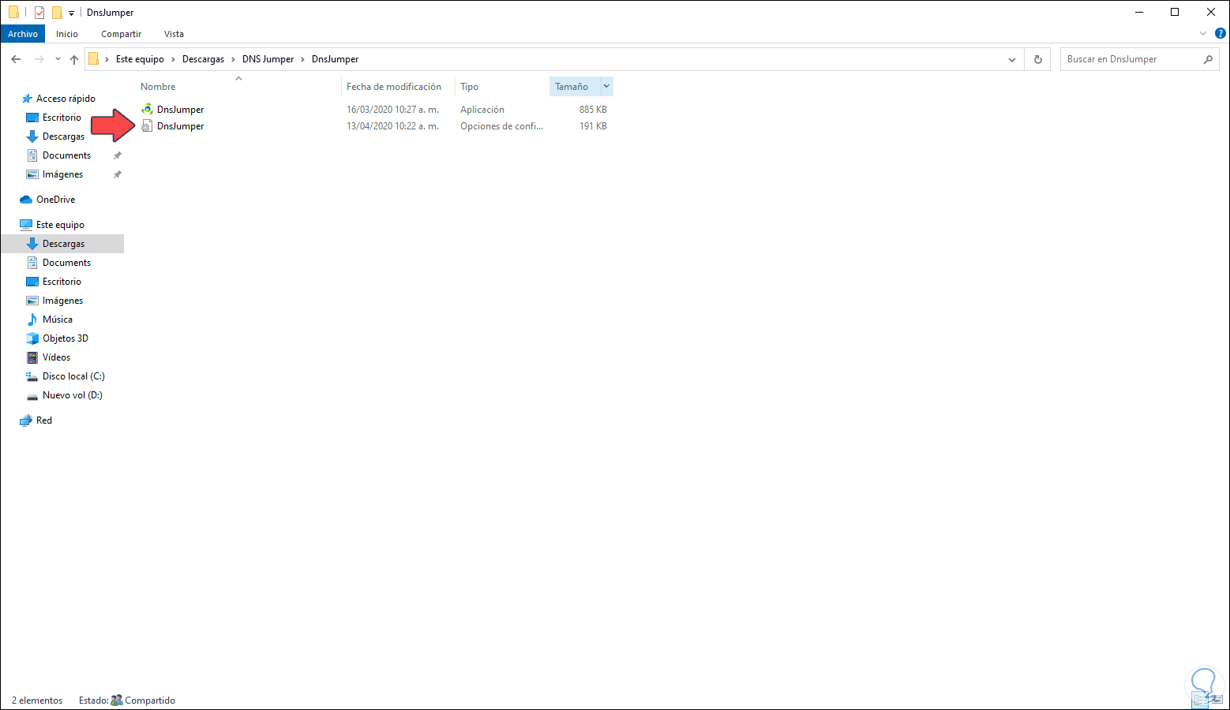
Task: Open Escritorio under Este equipo
Action: [62, 282]
